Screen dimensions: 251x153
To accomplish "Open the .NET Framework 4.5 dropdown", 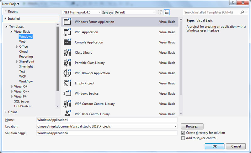I will click(x=82, y=12).
